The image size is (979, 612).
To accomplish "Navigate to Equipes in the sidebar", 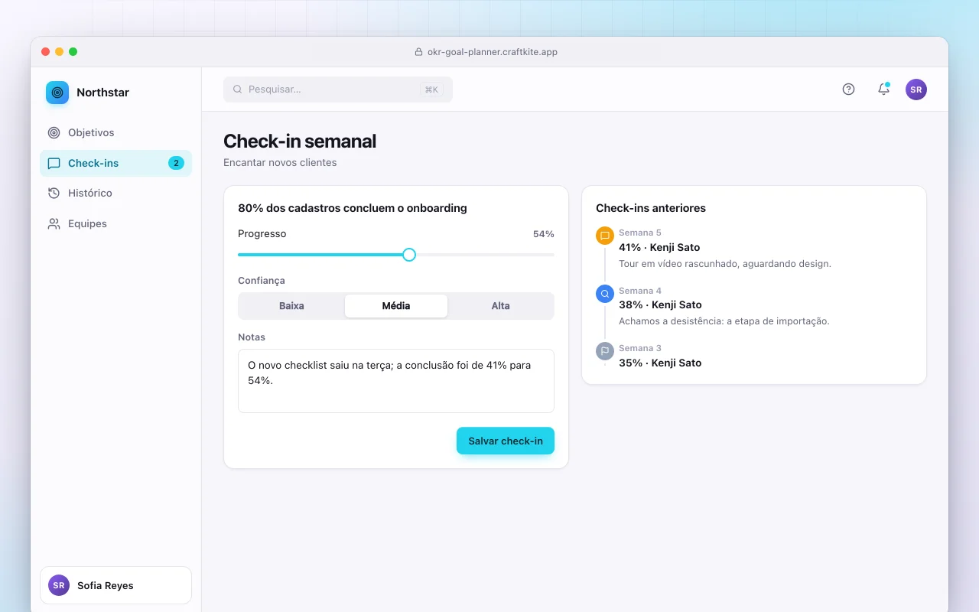I will pyautogui.click(x=115, y=223).
